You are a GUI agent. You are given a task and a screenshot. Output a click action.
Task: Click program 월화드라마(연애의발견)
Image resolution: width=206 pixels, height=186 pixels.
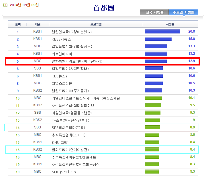[70, 150]
